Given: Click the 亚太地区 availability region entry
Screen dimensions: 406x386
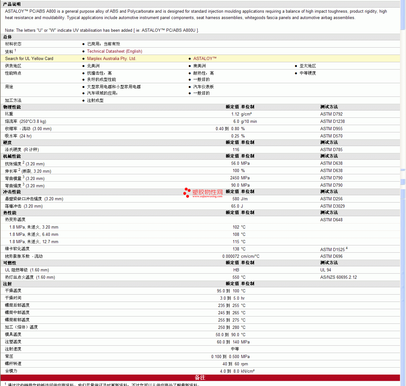Looking at the screenshot, I should [308, 66].
